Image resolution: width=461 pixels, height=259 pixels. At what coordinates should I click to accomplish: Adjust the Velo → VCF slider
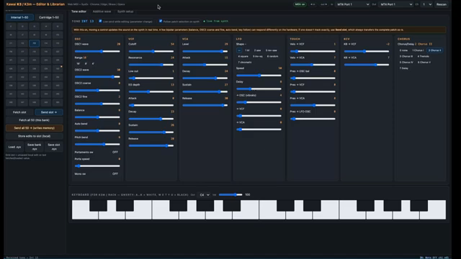(313, 51)
